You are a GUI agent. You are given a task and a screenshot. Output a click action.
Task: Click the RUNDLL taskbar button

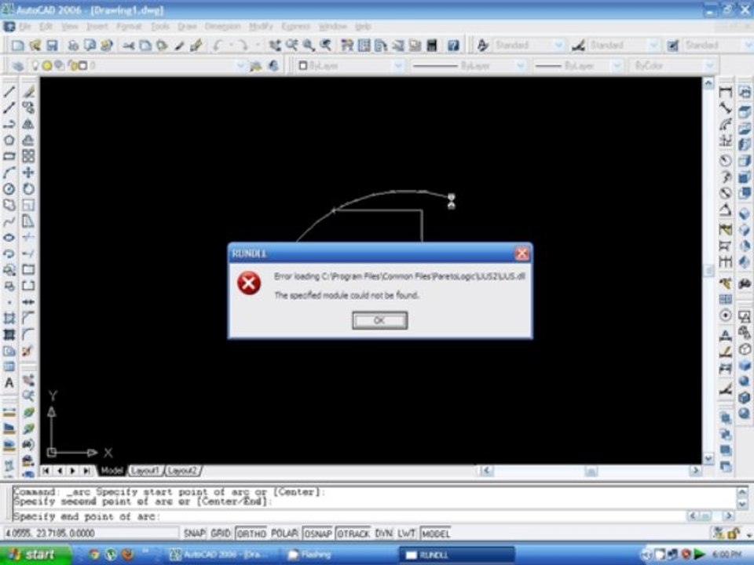[457, 555]
